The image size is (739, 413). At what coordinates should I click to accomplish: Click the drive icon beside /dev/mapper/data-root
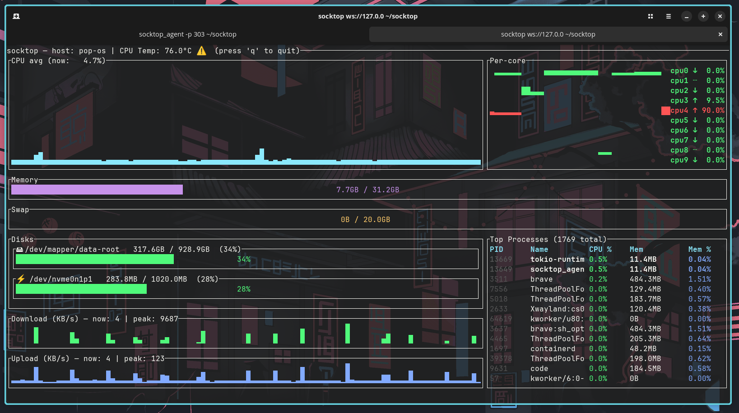tap(19, 250)
